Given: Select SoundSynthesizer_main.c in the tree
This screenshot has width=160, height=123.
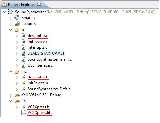Looking at the screenshot, I should tap(50, 59).
